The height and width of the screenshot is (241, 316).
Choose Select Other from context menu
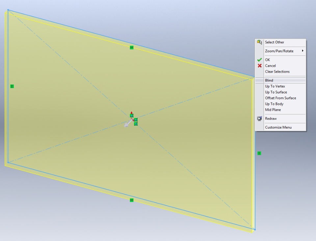click(280, 42)
